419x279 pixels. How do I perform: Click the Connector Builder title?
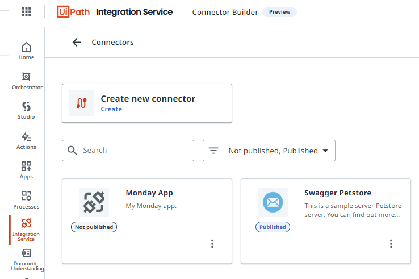click(225, 13)
